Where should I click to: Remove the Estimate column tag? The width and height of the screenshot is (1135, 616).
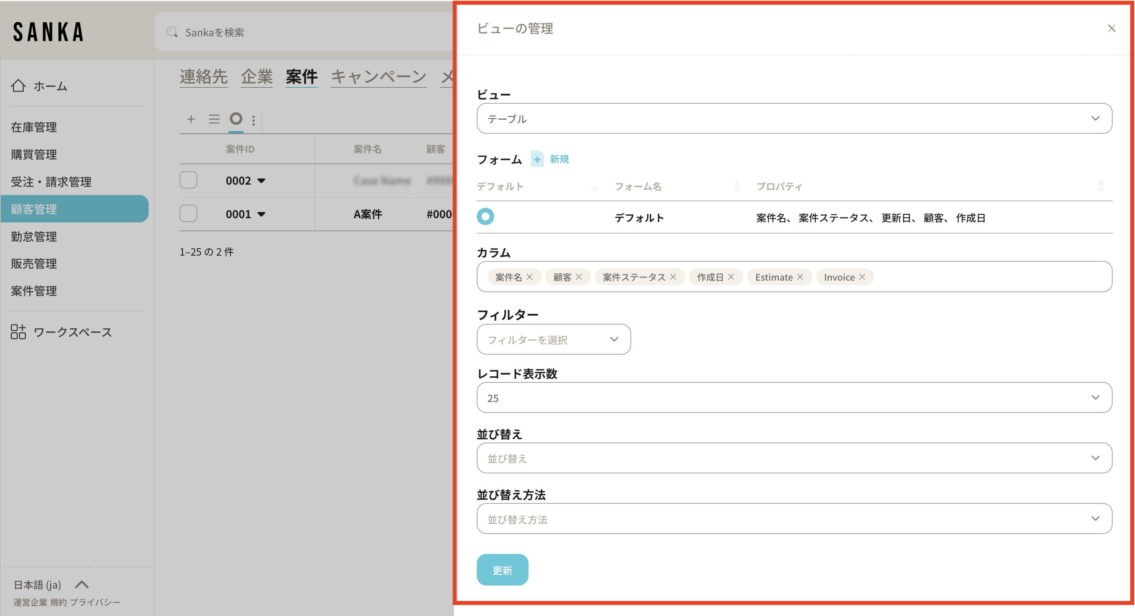tap(800, 277)
